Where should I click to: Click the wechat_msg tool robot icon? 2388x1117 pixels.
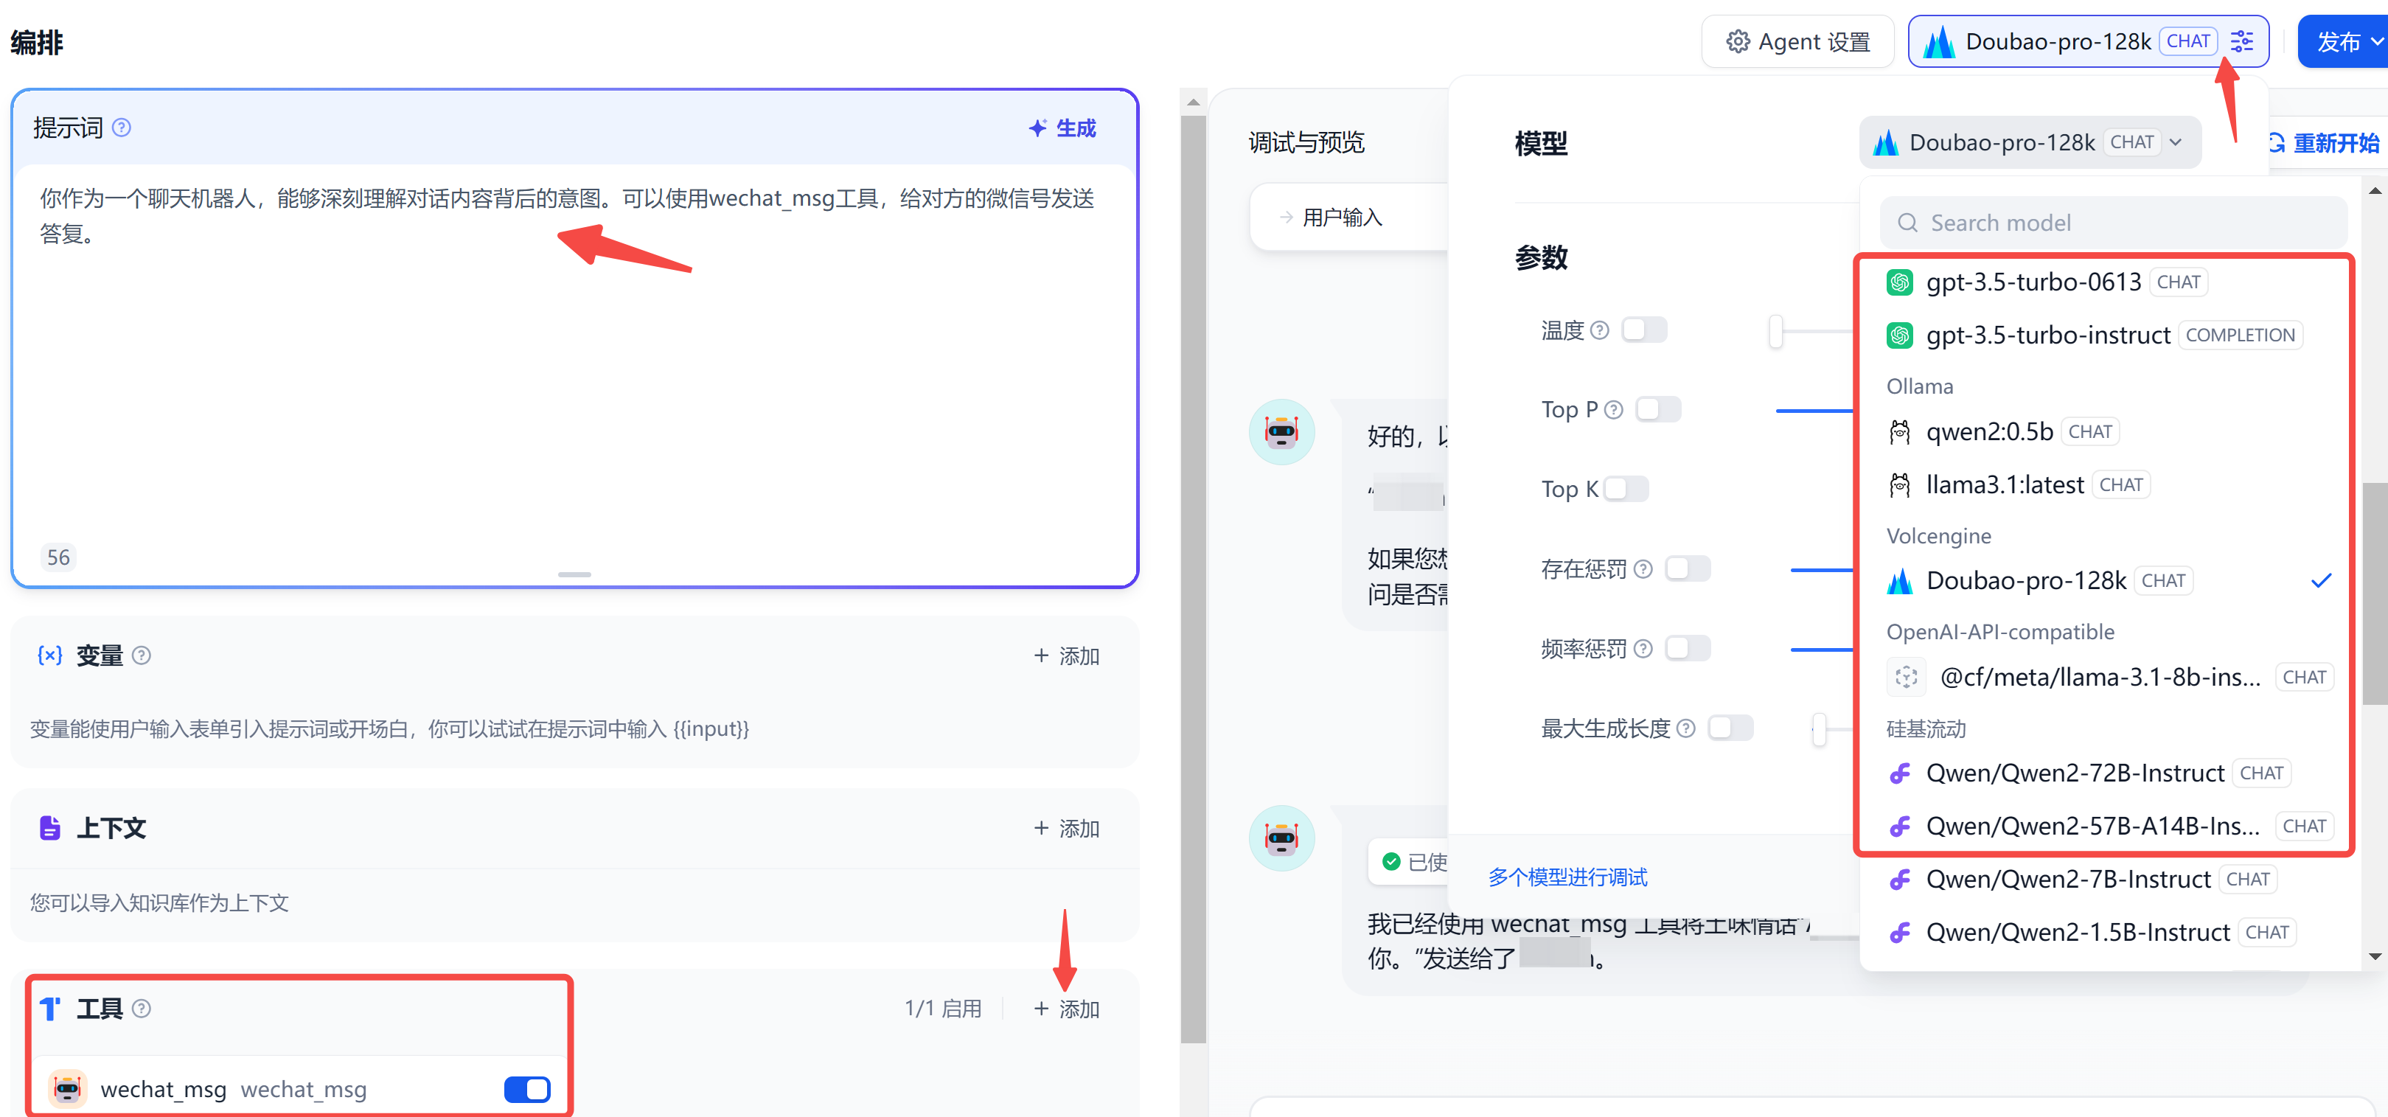68,1088
